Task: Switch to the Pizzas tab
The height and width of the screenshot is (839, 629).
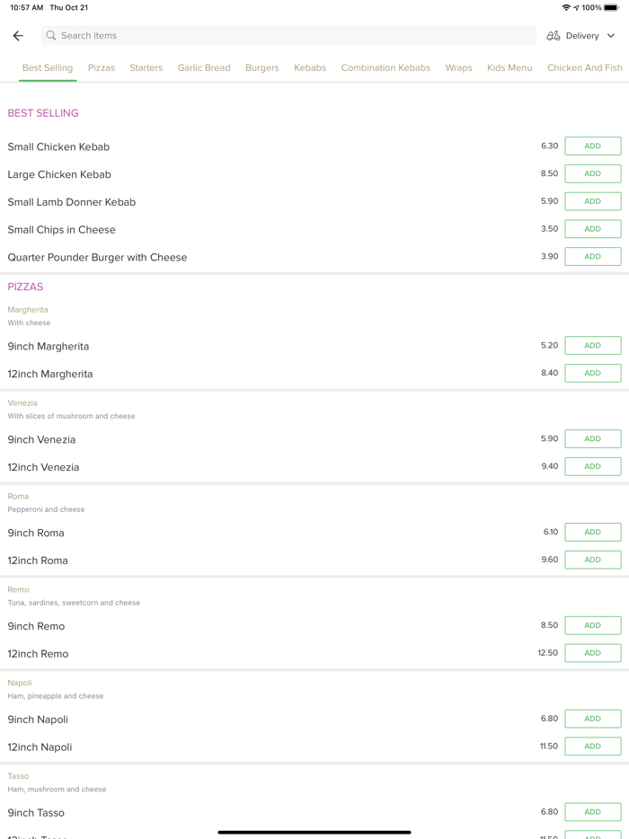Action: 102,67
